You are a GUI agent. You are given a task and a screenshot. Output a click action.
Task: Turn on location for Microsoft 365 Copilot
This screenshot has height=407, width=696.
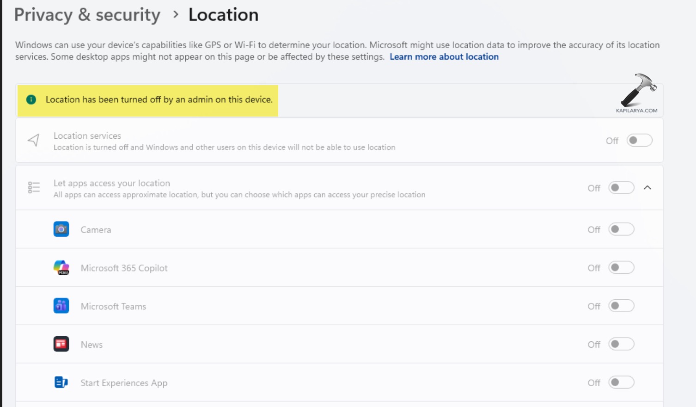pos(621,268)
